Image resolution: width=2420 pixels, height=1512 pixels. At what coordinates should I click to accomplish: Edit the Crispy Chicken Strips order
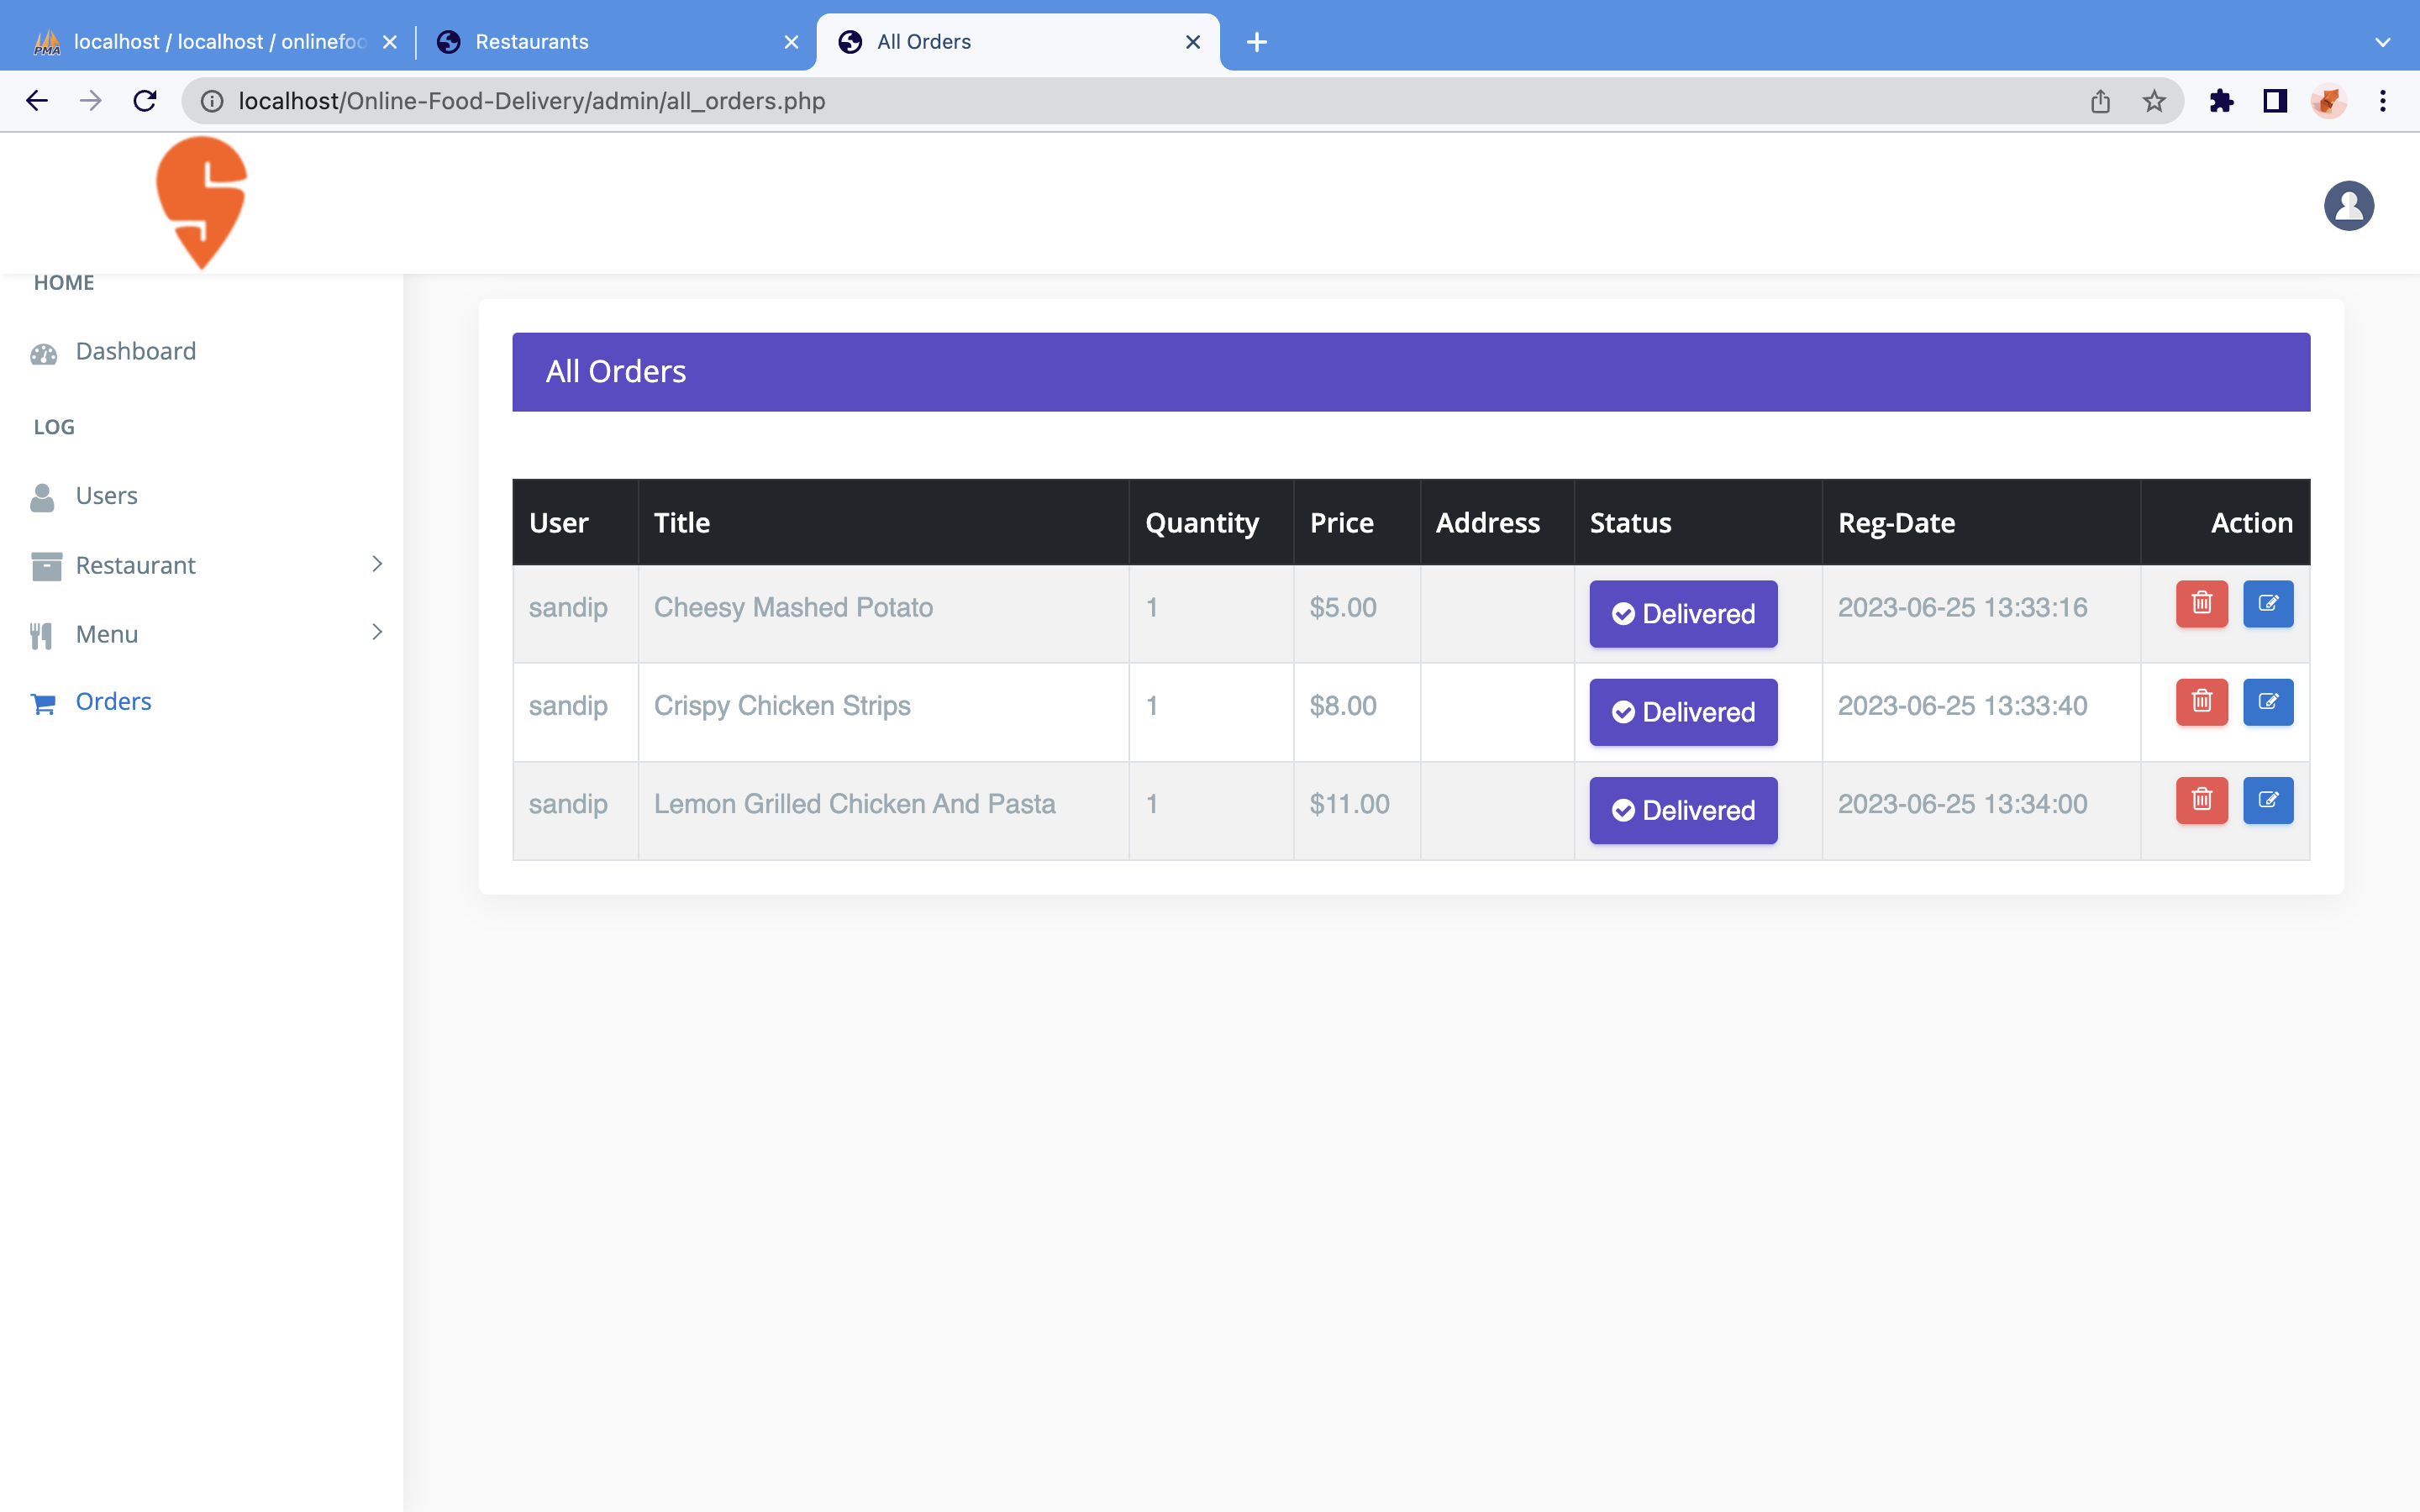tap(2267, 701)
